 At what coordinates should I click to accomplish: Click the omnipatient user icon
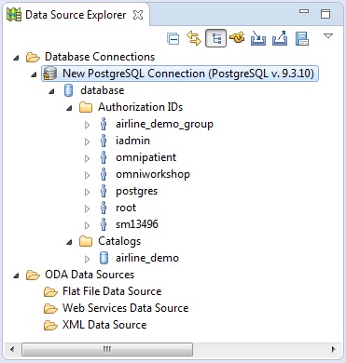104,157
